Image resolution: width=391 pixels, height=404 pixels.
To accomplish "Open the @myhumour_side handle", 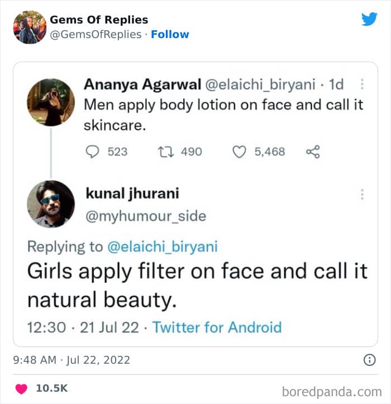I will (145, 216).
